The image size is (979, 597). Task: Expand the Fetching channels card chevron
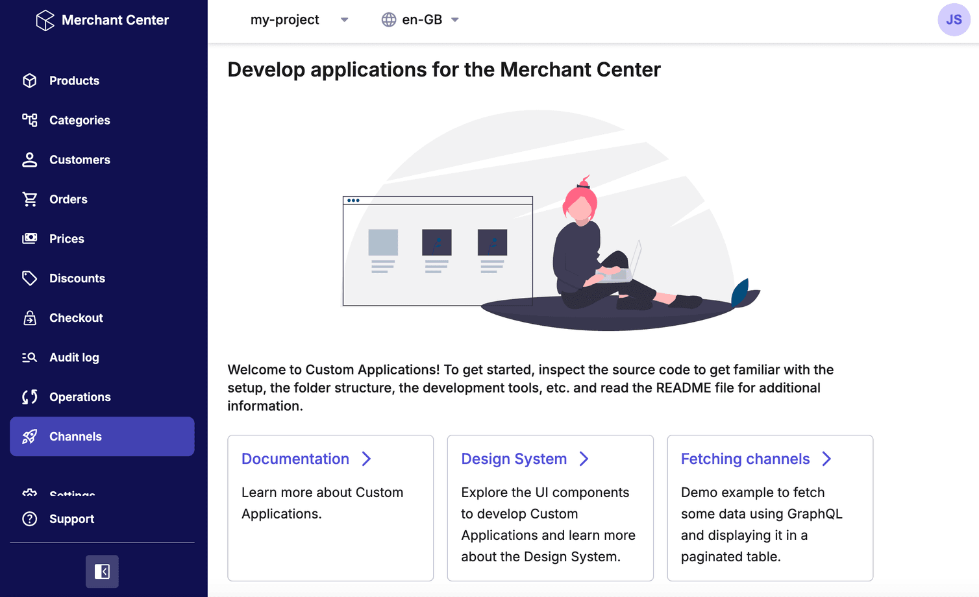point(827,459)
